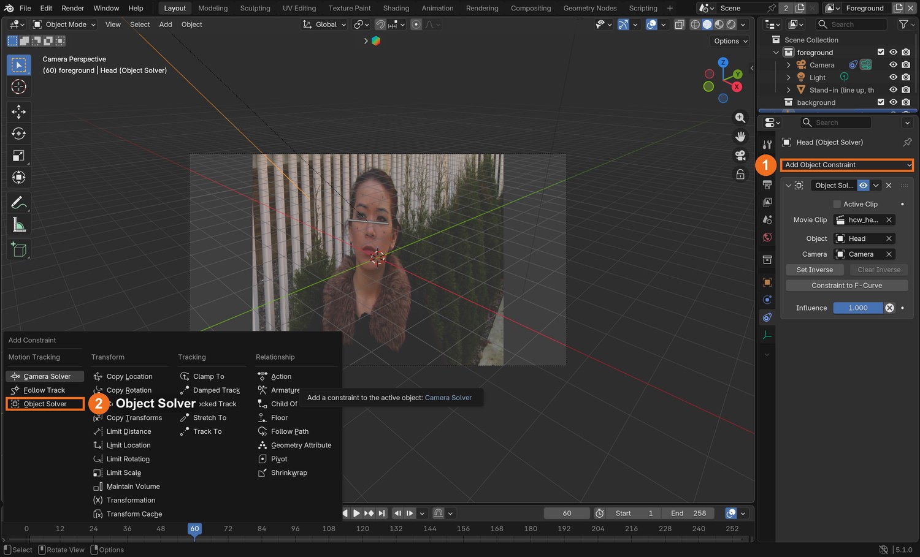Enable the Active Clip checkbox
This screenshot has width=920, height=557.
[x=837, y=204]
